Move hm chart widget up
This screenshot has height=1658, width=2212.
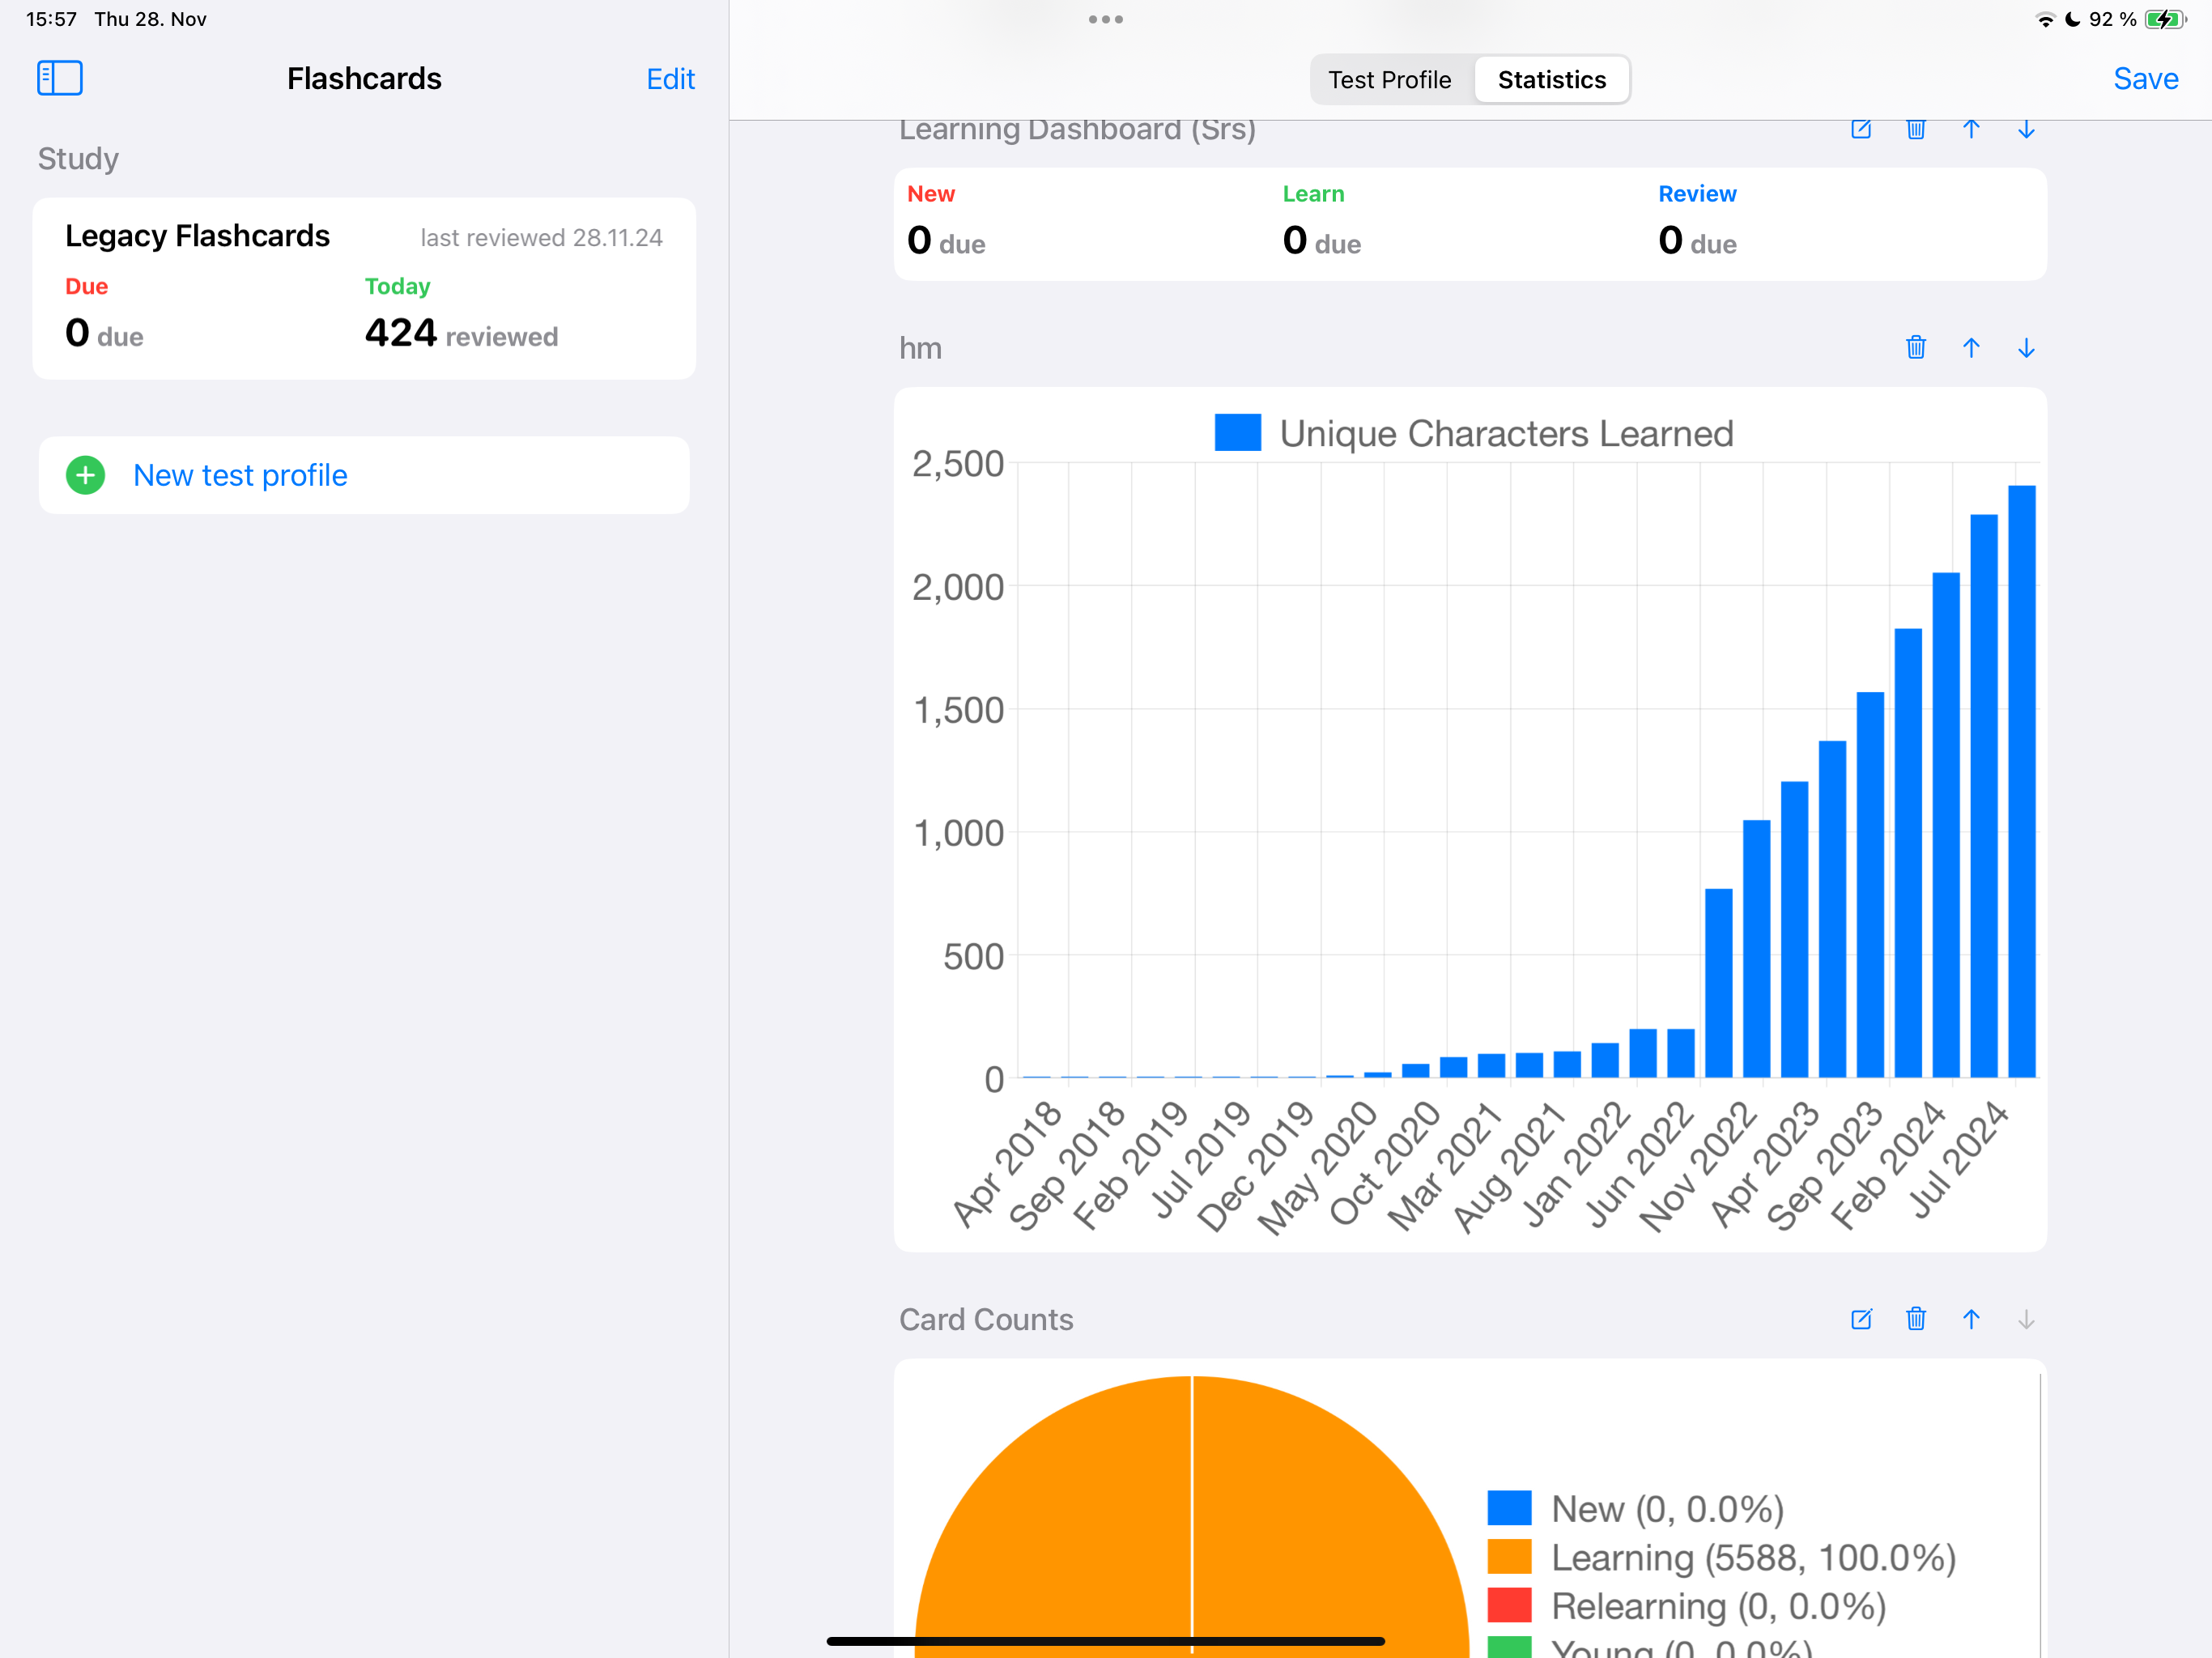click(x=1971, y=347)
